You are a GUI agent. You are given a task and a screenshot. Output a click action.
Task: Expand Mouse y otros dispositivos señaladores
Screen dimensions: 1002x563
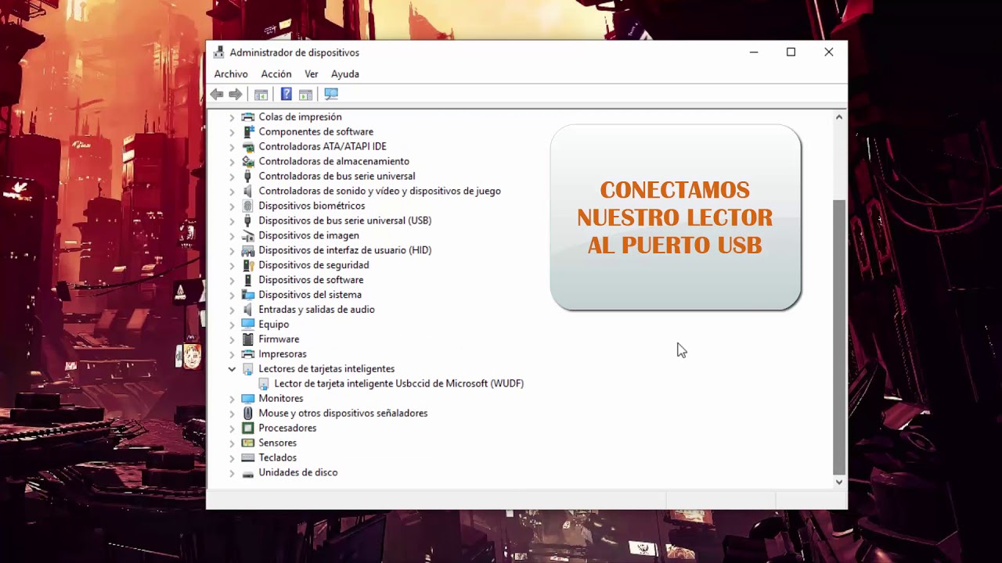[x=232, y=413]
